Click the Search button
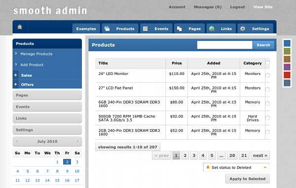Image resolution: width=296 pixels, height=188 pixels. 263,45
